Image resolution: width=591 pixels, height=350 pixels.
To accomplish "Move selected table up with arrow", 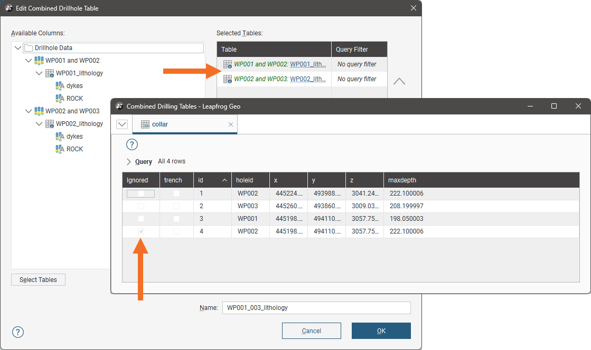I will point(399,82).
